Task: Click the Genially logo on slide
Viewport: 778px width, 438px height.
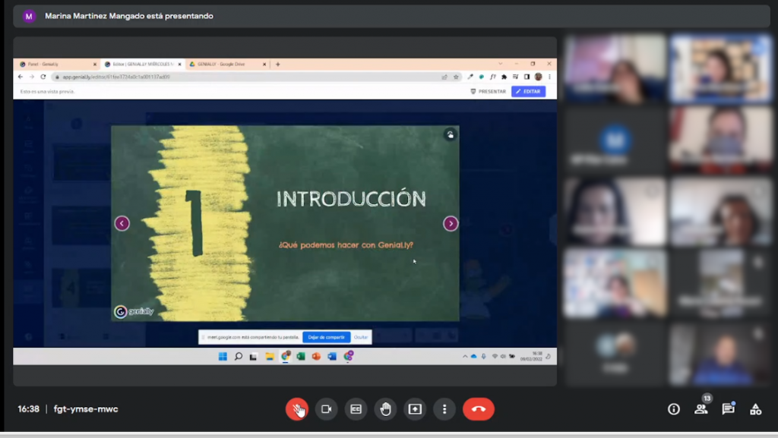Action: [x=134, y=311]
